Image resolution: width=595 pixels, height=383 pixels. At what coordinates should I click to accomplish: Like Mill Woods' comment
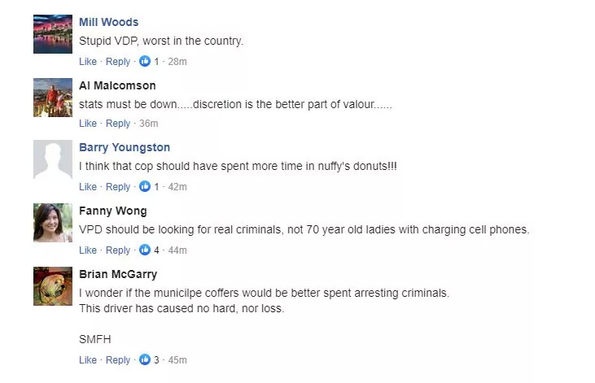pos(88,62)
